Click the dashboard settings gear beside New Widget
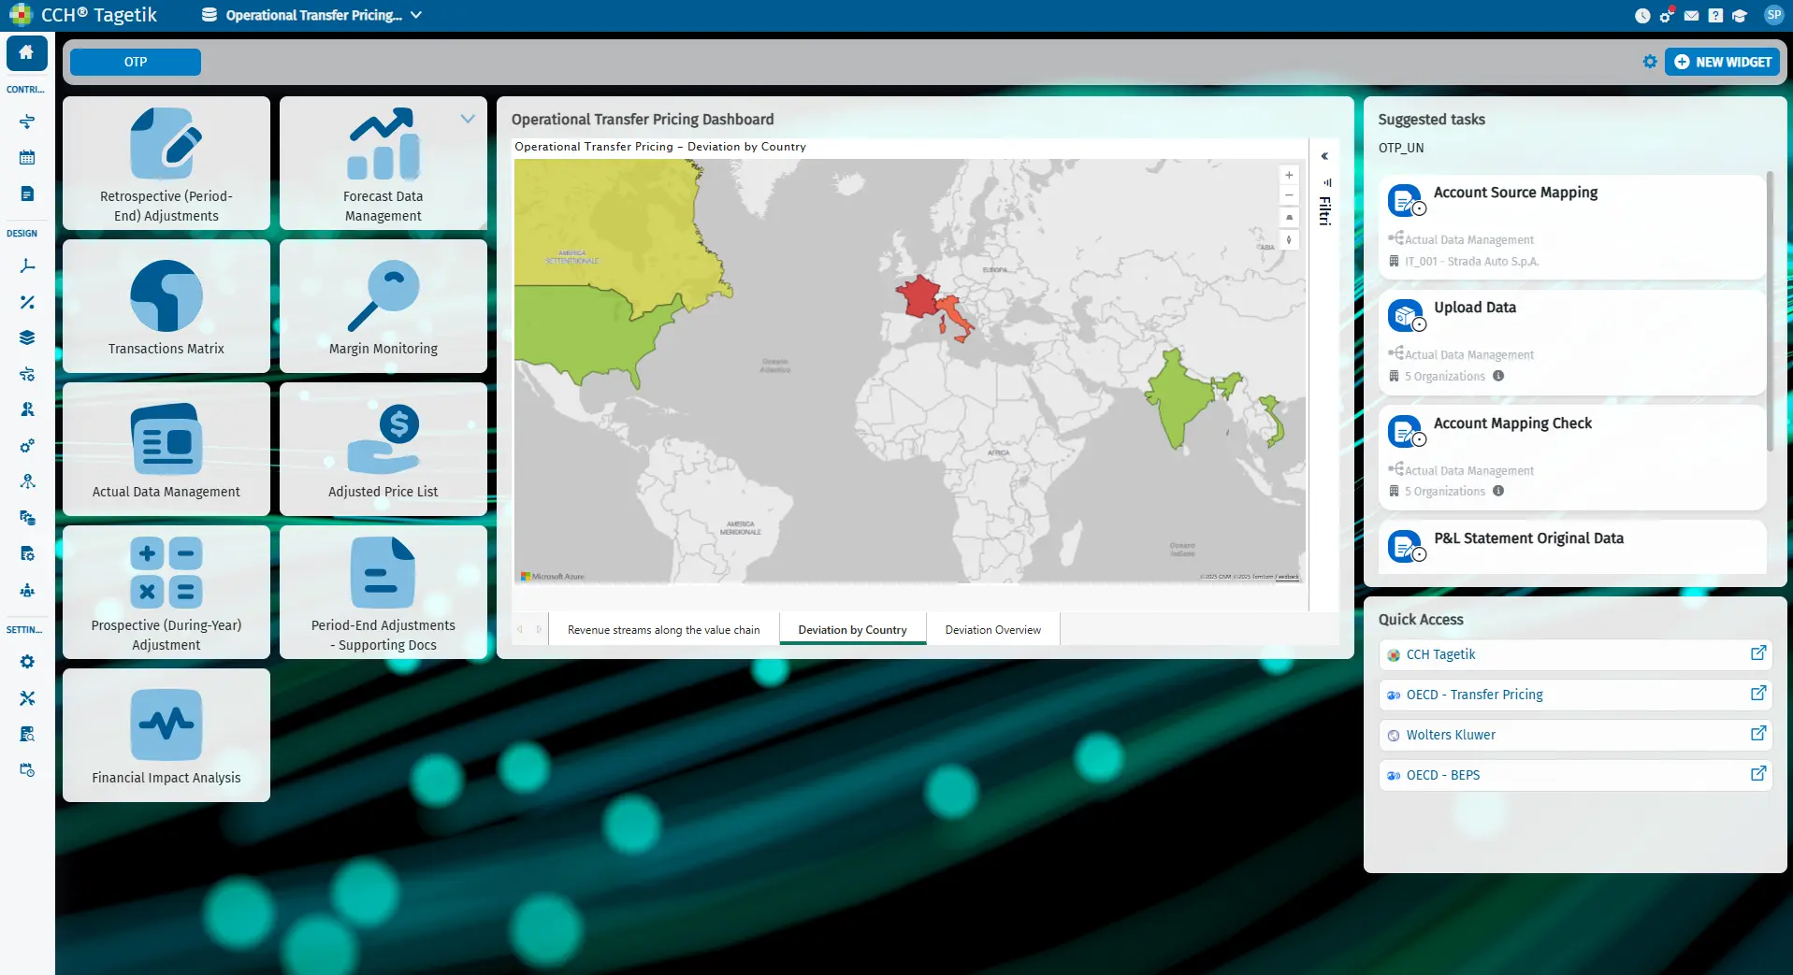Image resolution: width=1793 pixels, height=975 pixels. pyautogui.click(x=1650, y=62)
